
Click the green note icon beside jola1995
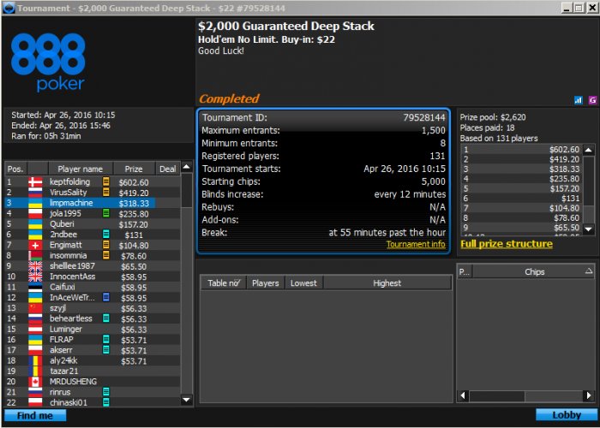(x=106, y=213)
